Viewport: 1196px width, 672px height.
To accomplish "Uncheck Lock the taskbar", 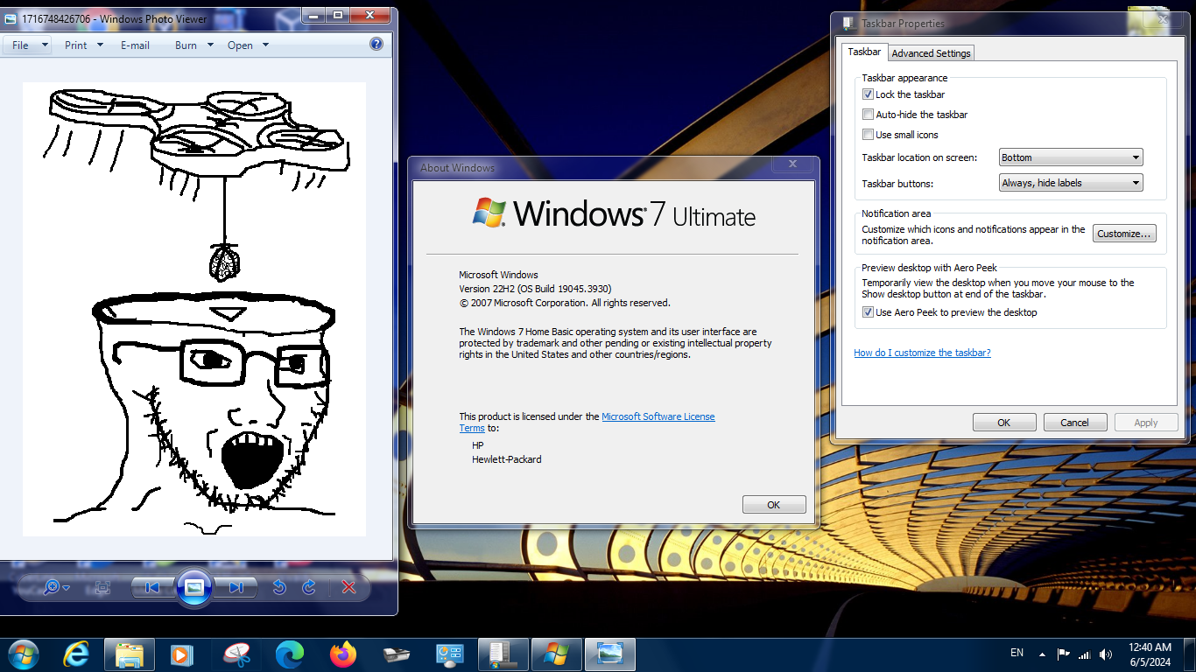I will (868, 94).
